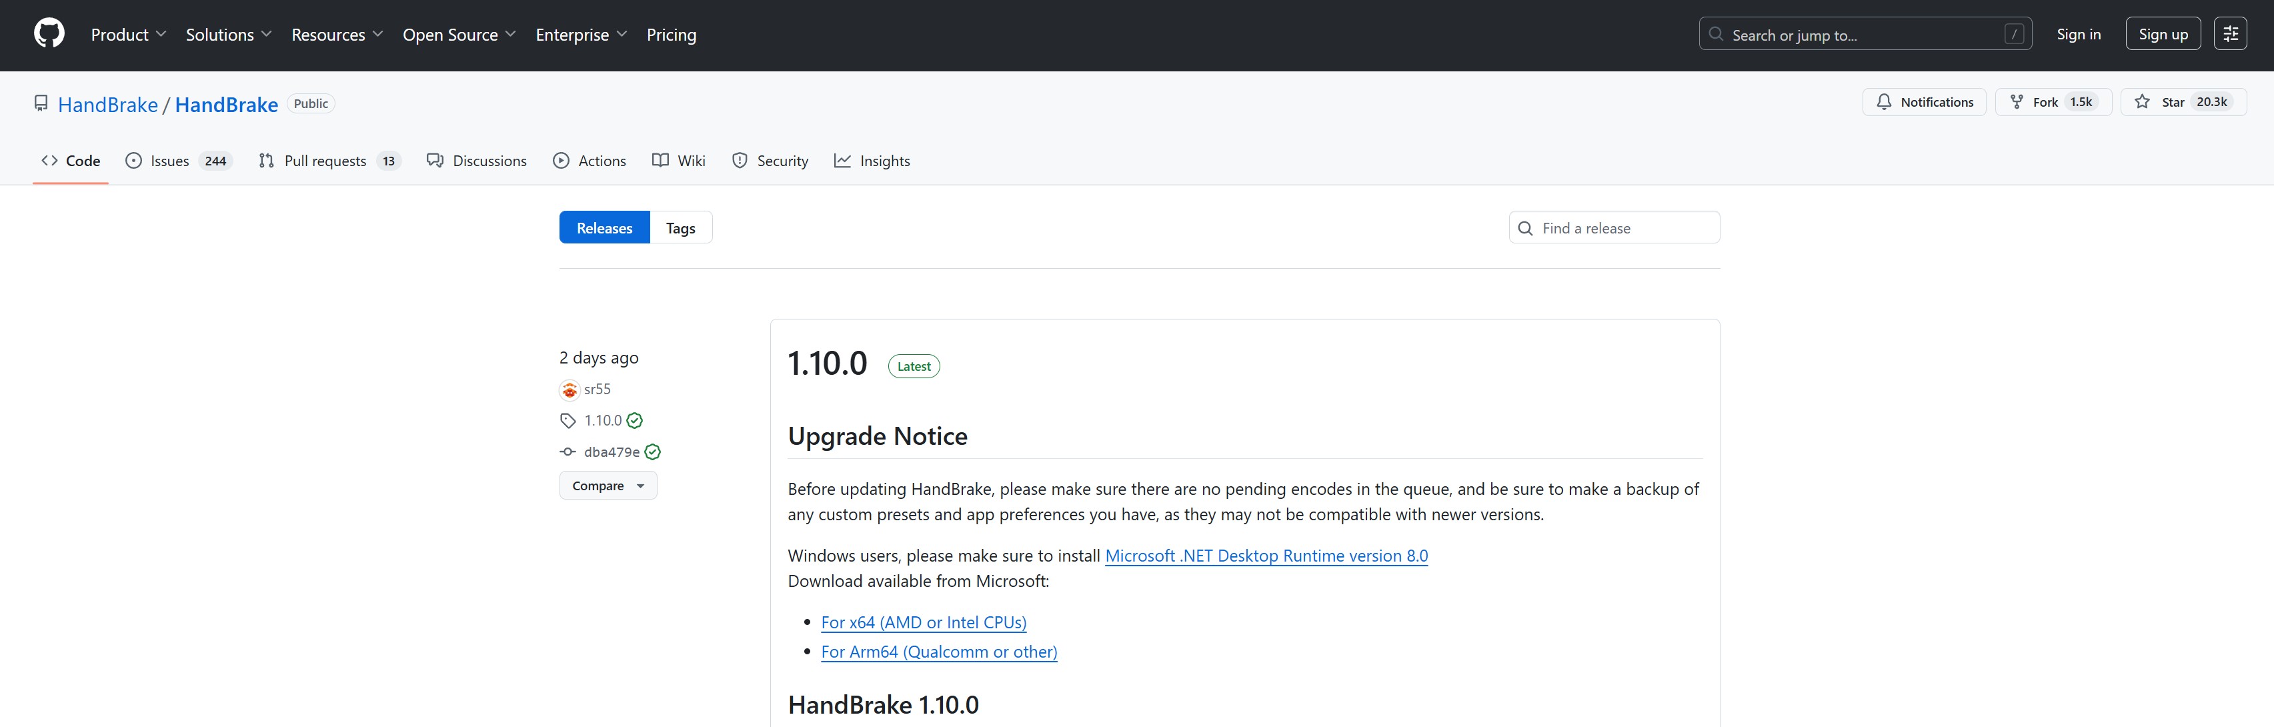
Task: Click the sr55 avatar image
Action: (570, 390)
